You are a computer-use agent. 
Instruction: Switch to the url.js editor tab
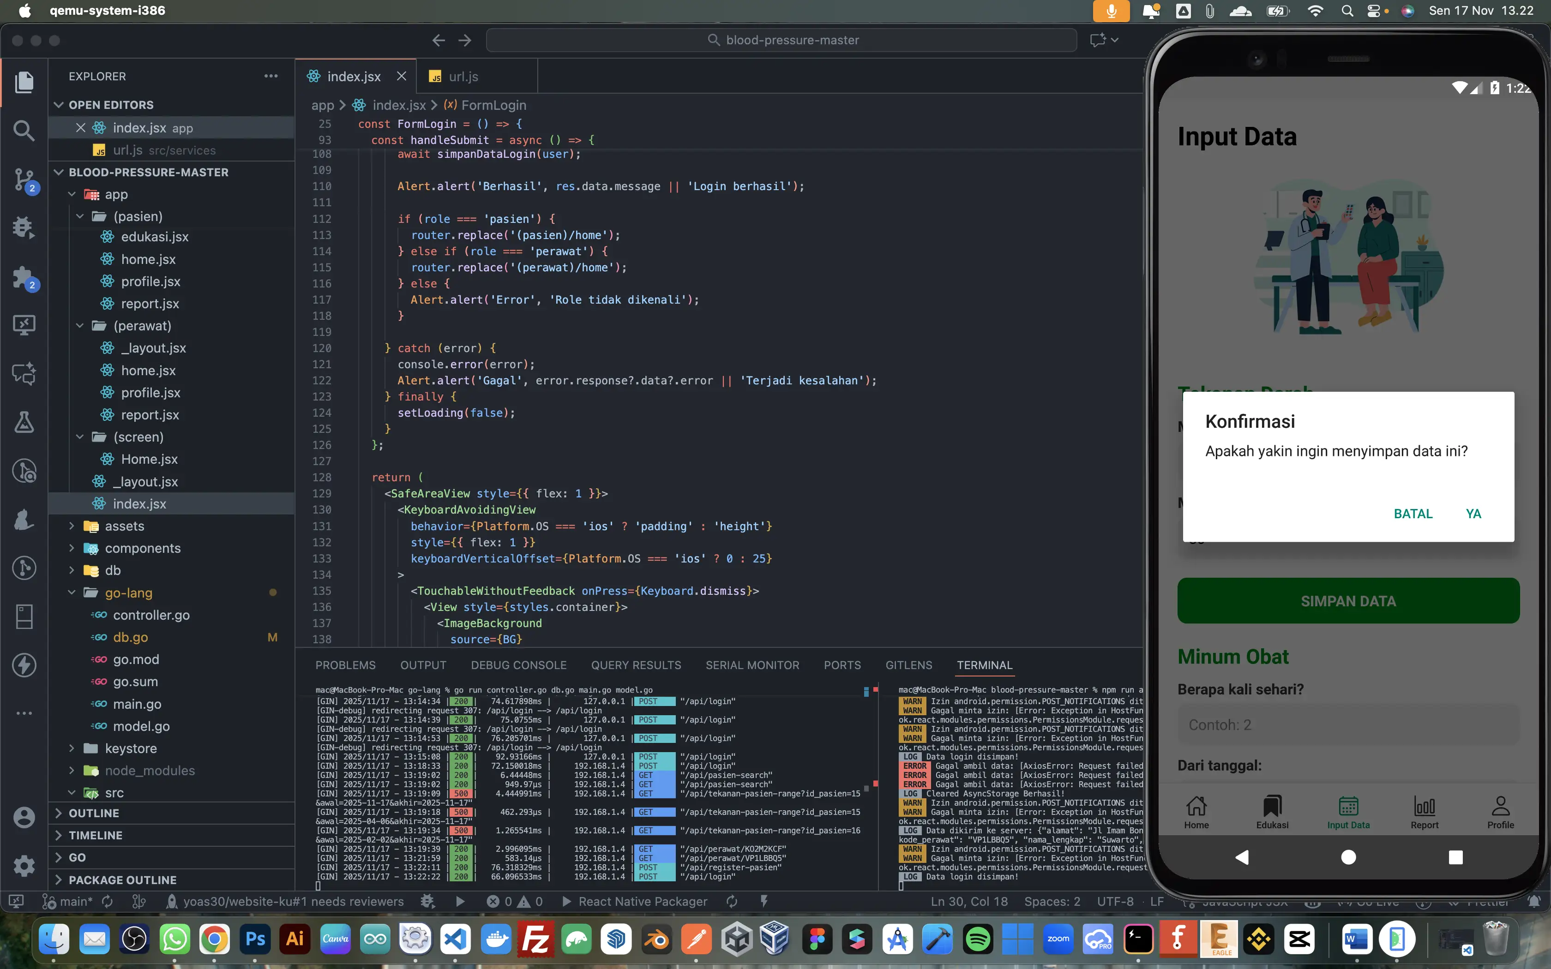(463, 76)
